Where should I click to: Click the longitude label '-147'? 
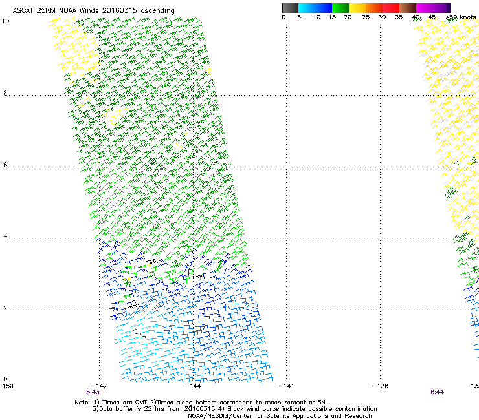pos(99,386)
